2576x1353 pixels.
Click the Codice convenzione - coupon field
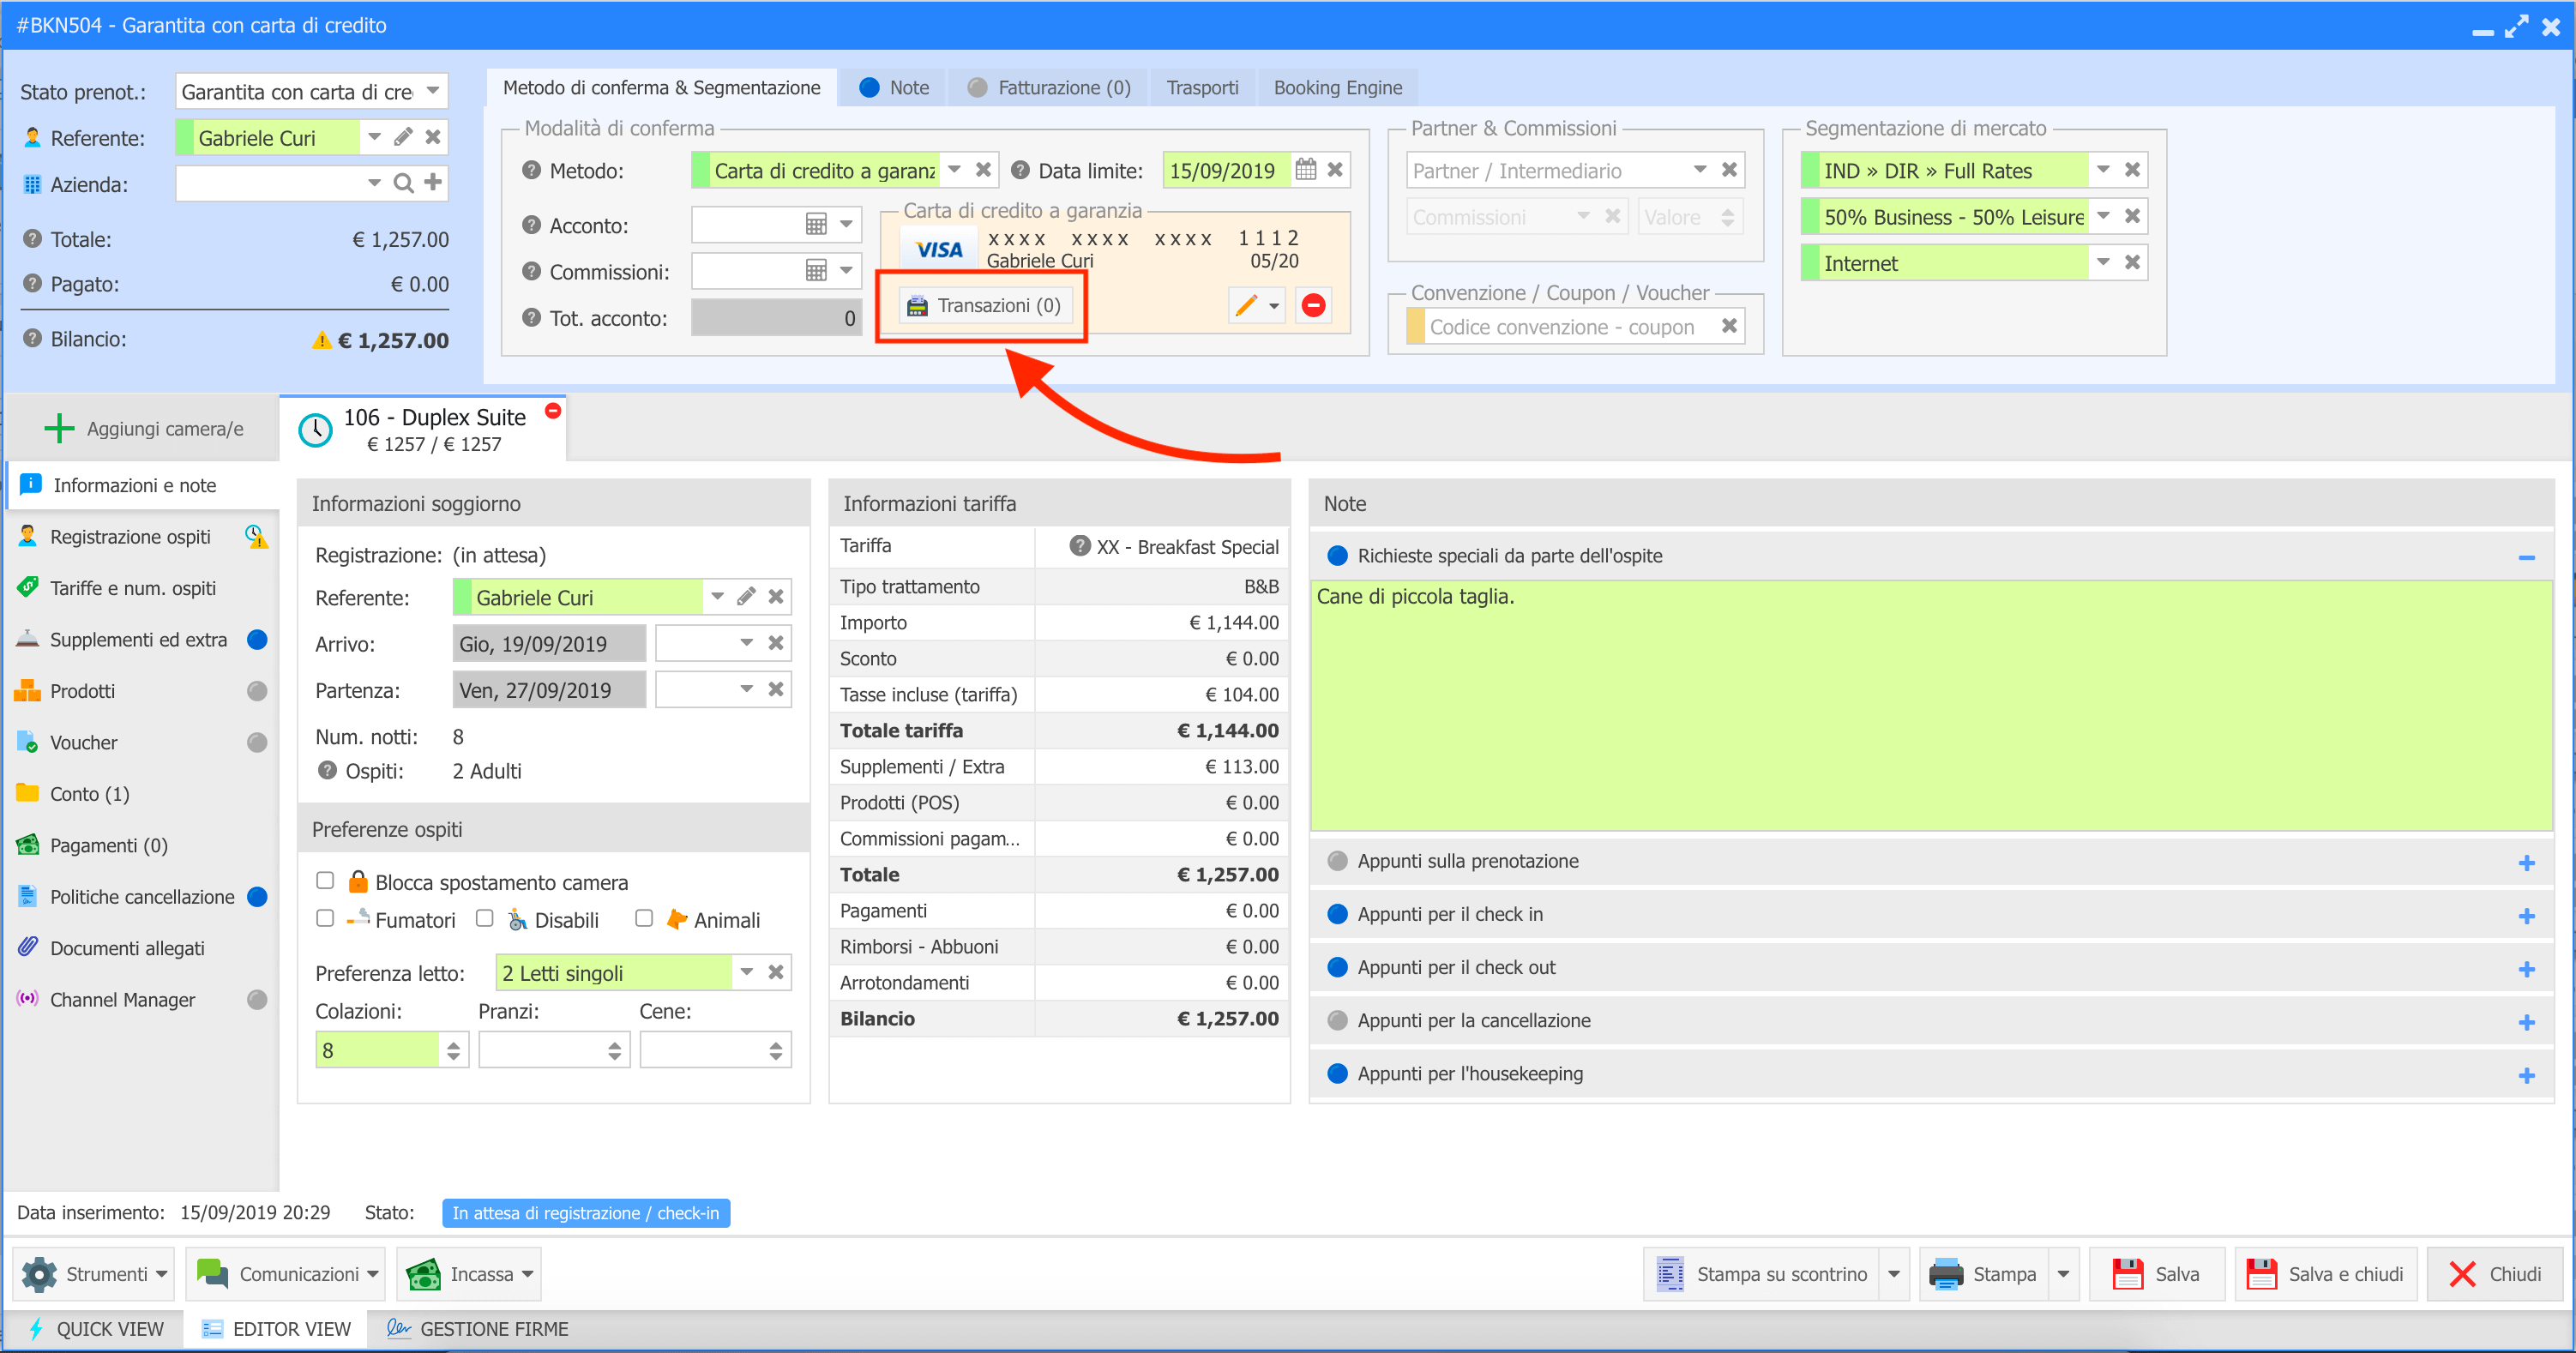[1560, 327]
